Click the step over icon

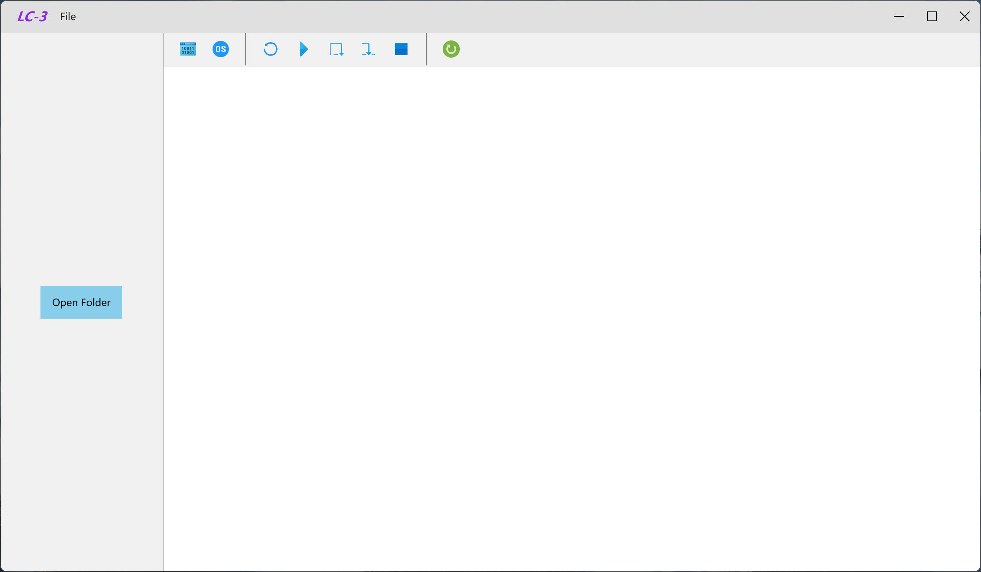[336, 49]
